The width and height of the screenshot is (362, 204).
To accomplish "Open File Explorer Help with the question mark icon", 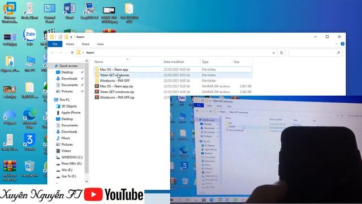I will click(x=342, y=44).
